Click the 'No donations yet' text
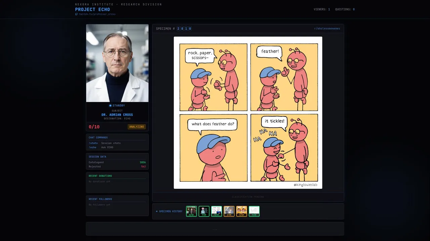The height and width of the screenshot is (241, 430). point(99,181)
